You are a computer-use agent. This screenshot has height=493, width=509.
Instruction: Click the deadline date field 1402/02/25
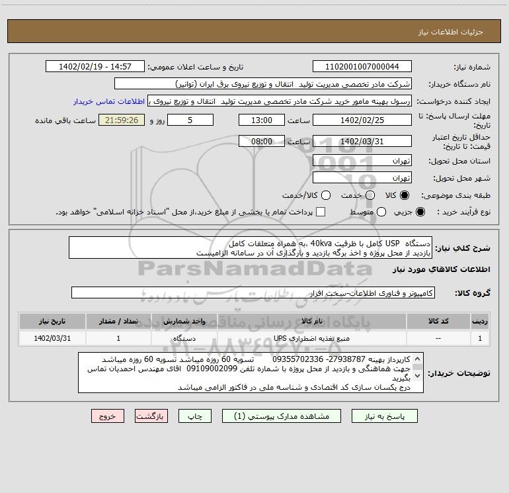pos(362,120)
